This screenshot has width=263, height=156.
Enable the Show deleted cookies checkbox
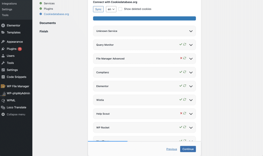point(120,9)
